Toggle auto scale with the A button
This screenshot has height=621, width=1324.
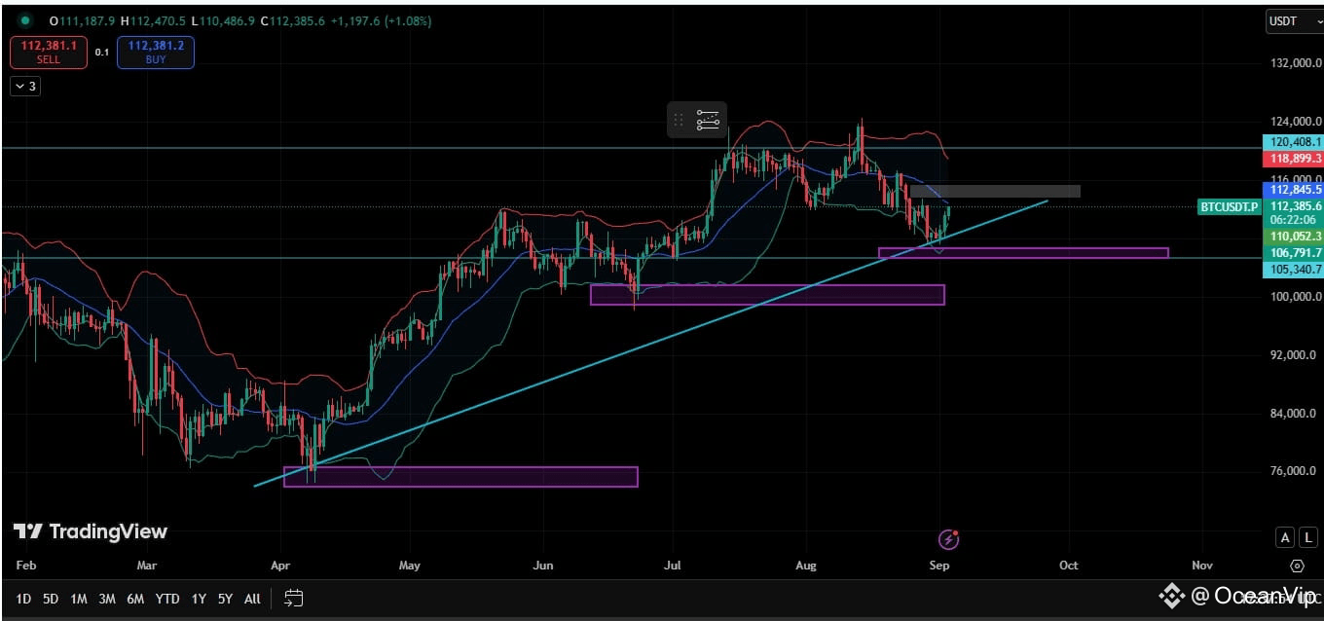coord(1286,537)
